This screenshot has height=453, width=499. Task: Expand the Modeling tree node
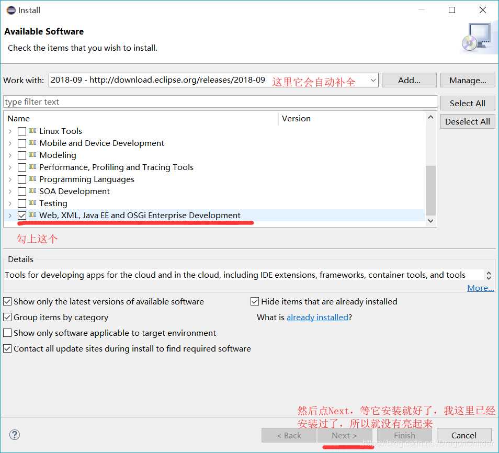[x=10, y=156]
